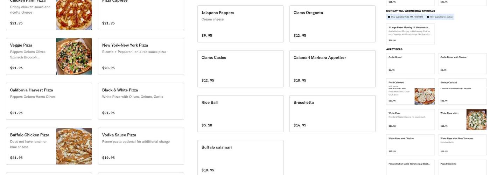Choose New York-New York Pizza
490x175 pixels.
[141, 56]
